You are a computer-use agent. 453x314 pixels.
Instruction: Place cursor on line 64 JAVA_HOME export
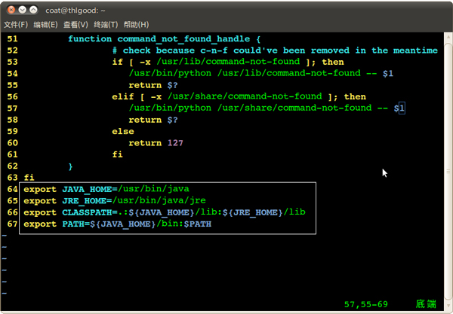pos(106,189)
